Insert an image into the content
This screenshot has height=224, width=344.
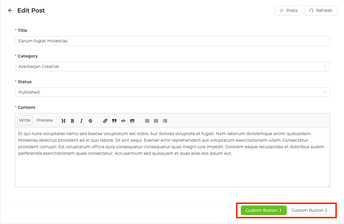tap(132, 121)
